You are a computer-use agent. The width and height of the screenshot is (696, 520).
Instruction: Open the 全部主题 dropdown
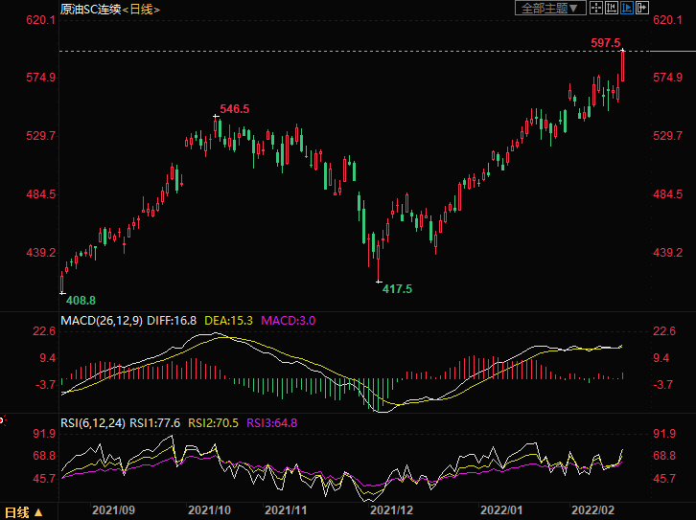[549, 9]
